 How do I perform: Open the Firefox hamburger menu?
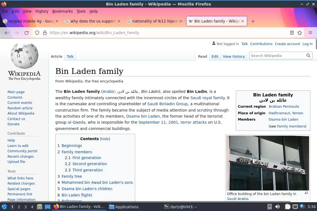coord(310,33)
